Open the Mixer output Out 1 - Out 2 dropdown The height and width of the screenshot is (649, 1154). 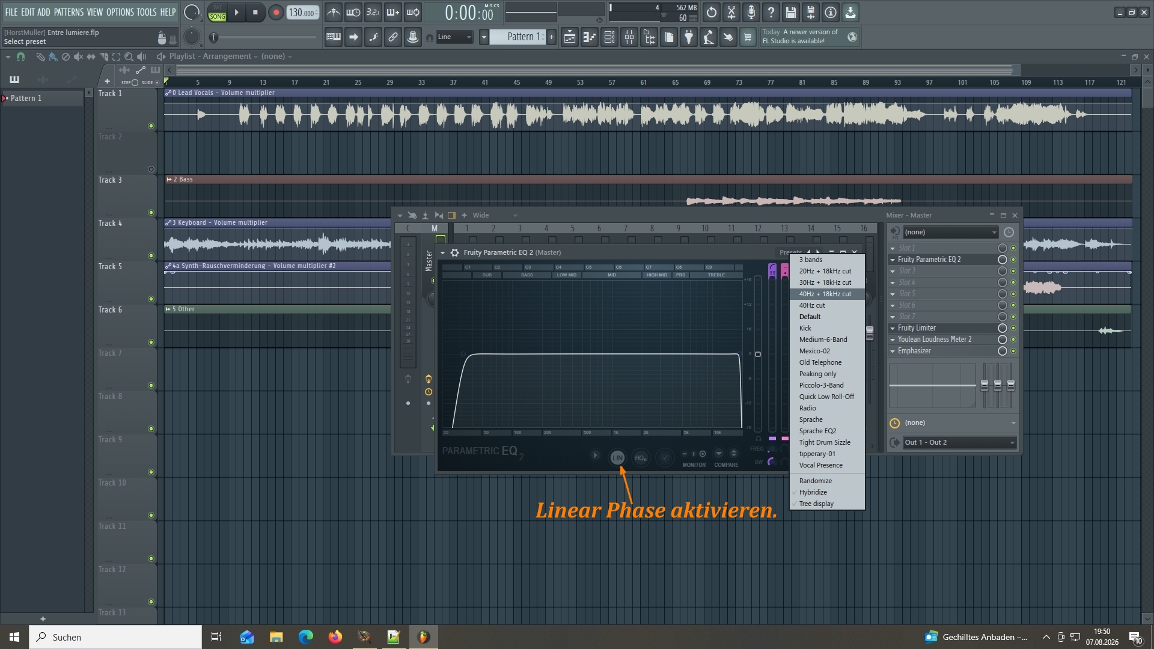click(x=960, y=442)
